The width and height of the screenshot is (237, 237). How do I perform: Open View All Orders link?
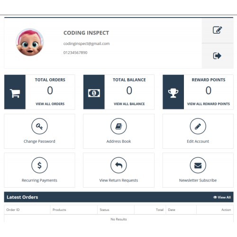[50, 104]
